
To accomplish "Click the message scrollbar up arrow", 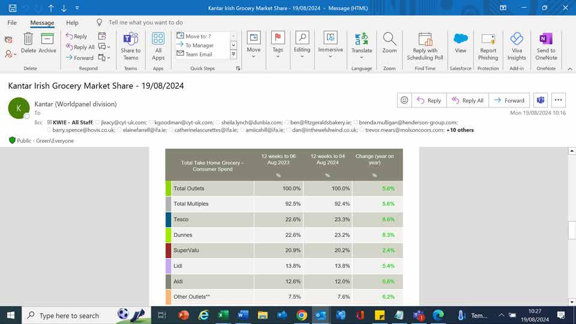I will click(572, 151).
